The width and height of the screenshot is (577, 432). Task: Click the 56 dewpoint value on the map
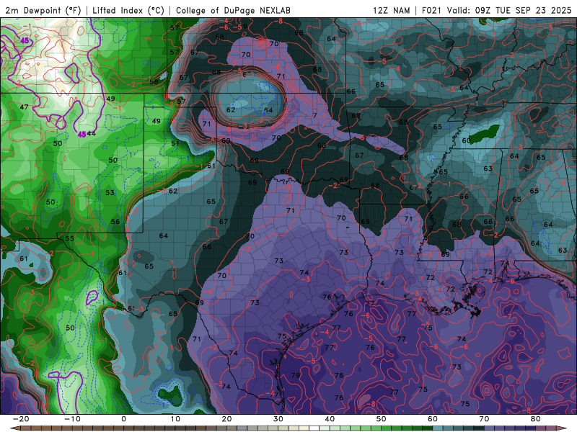(115, 221)
